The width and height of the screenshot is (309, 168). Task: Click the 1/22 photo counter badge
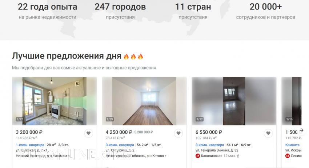(20, 119)
